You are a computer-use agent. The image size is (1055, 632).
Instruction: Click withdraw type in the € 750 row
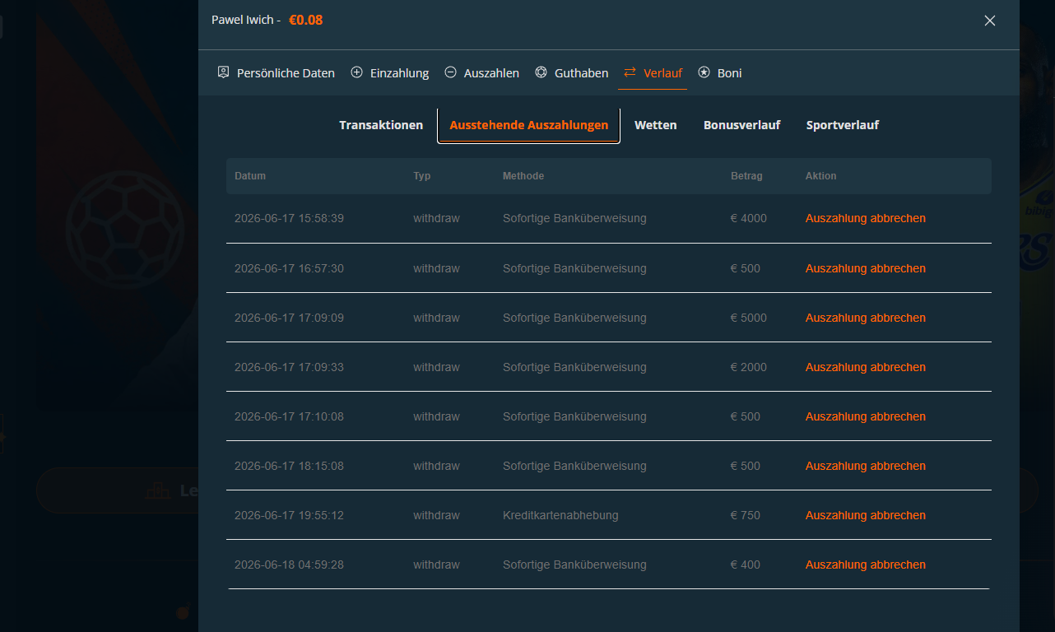point(436,516)
